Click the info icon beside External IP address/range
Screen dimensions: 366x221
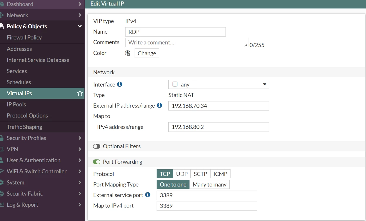tap(160, 105)
